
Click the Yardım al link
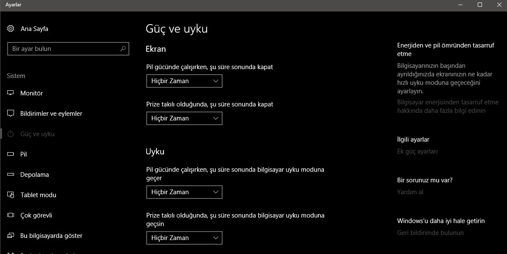(x=410, y=192)
